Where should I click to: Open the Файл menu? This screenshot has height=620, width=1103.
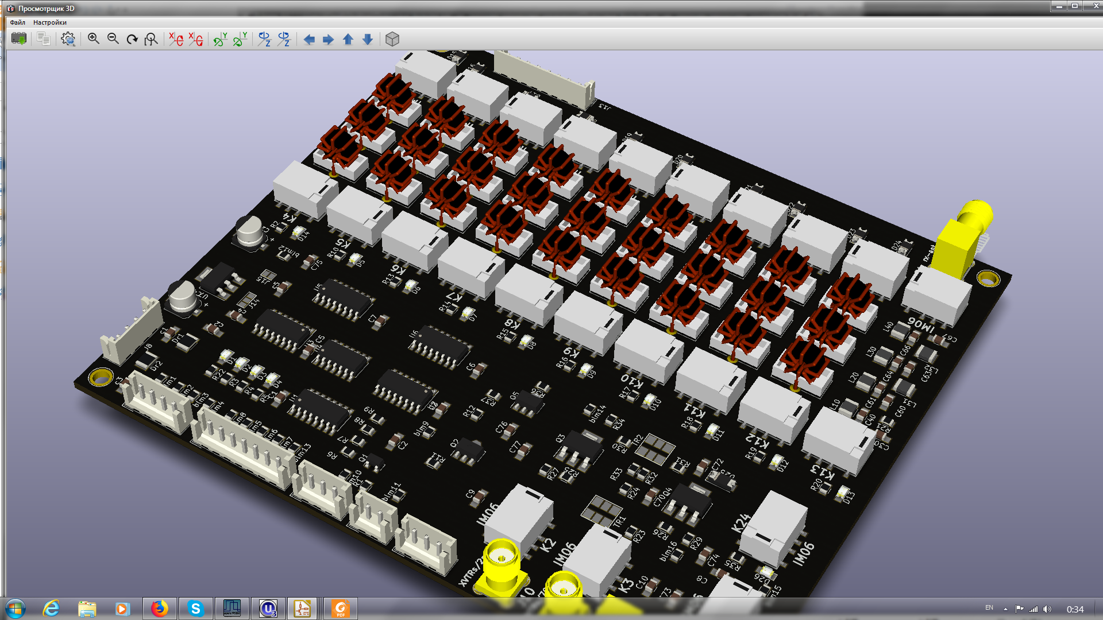[x=17, y=22]
